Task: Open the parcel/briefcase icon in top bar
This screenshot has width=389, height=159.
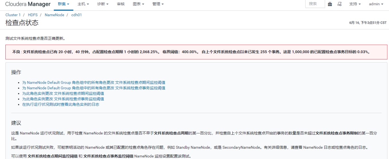Action: tap(330, 4)
